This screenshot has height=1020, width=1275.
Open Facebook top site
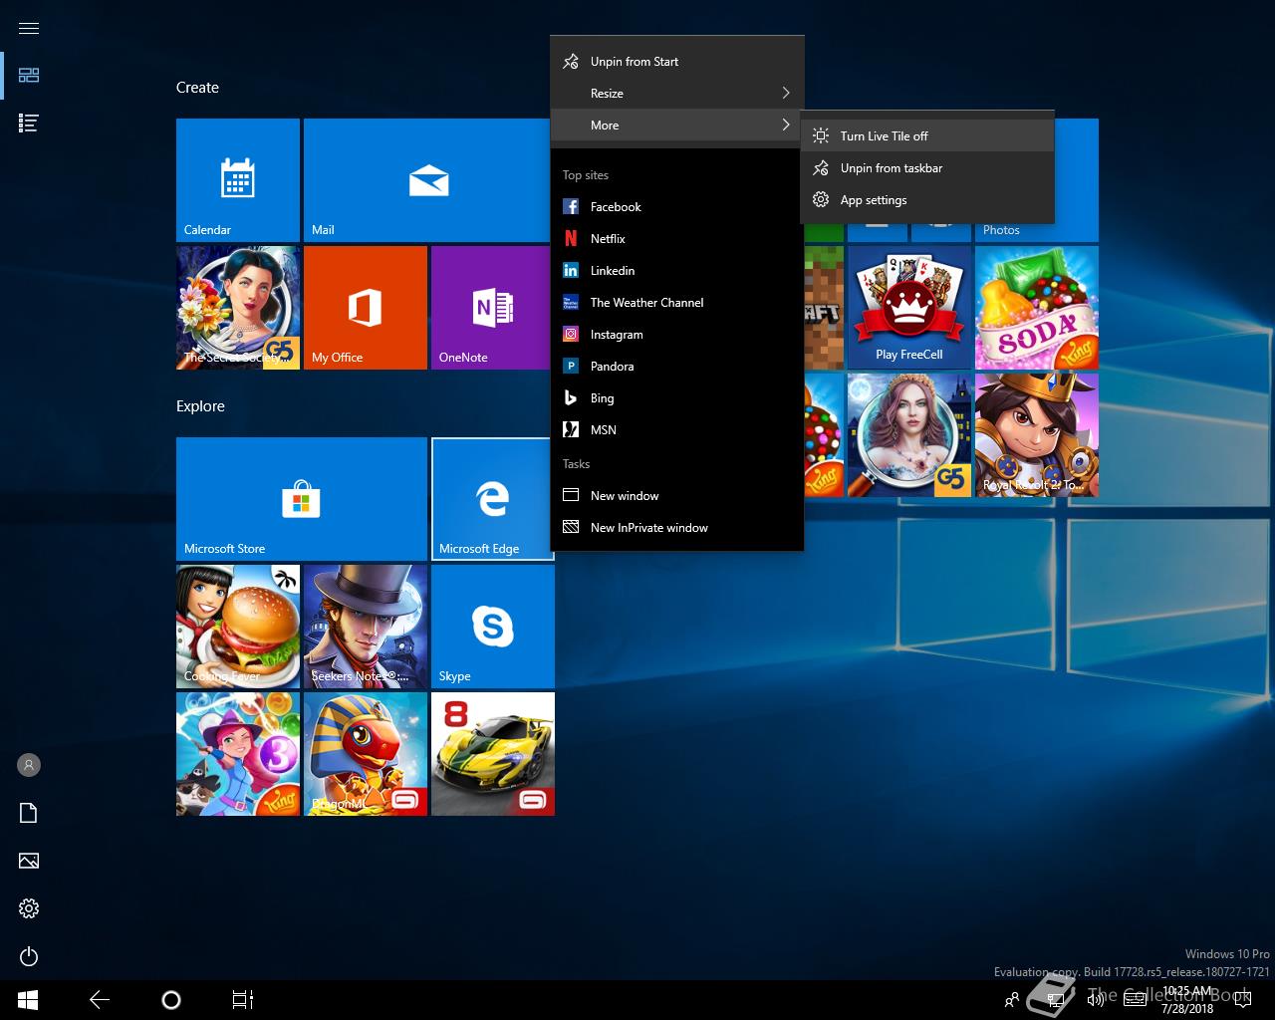(677, 207)
